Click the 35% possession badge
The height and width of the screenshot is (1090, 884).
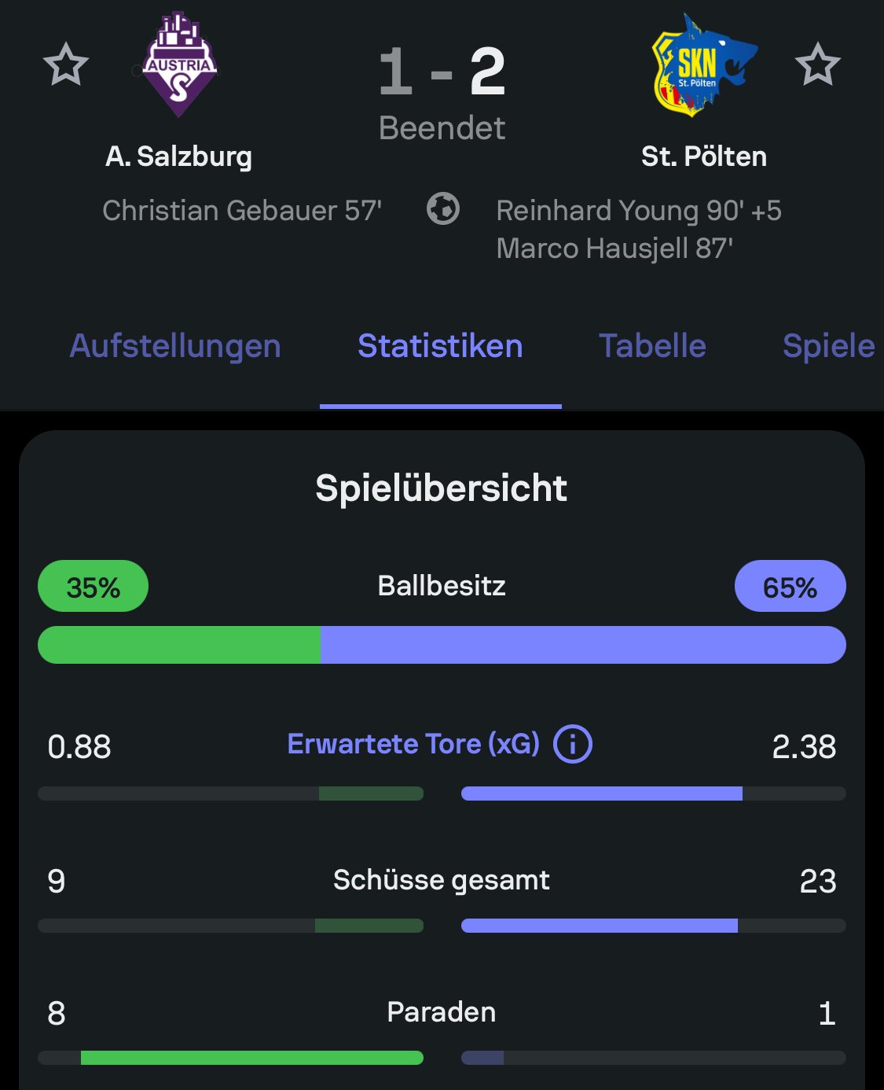coord(93,587)
